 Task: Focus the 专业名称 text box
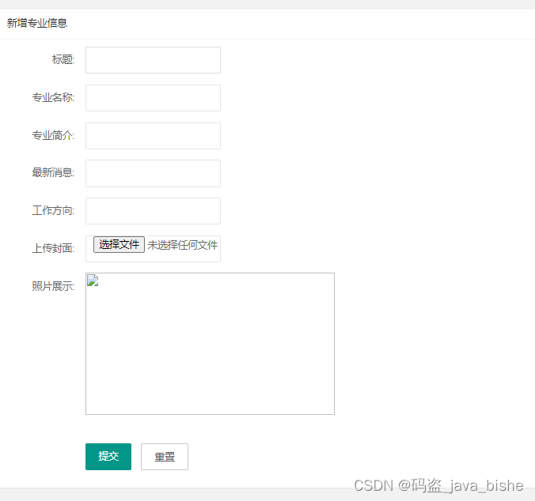click(x=153, y=98)
